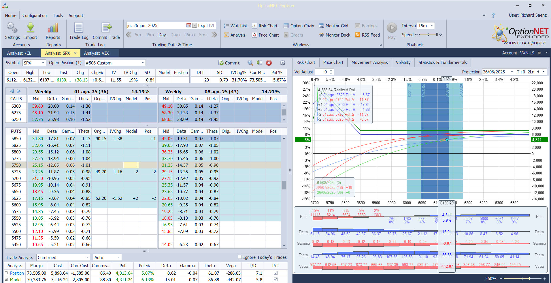Open the #506 Custom position dropdown
This screenshot has height=283, width=551.
point(143,63)
